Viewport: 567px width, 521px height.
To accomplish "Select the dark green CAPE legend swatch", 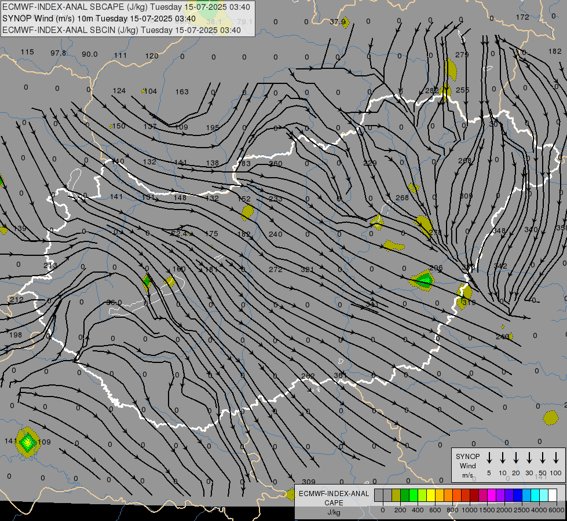I will (x=405, y=496).
